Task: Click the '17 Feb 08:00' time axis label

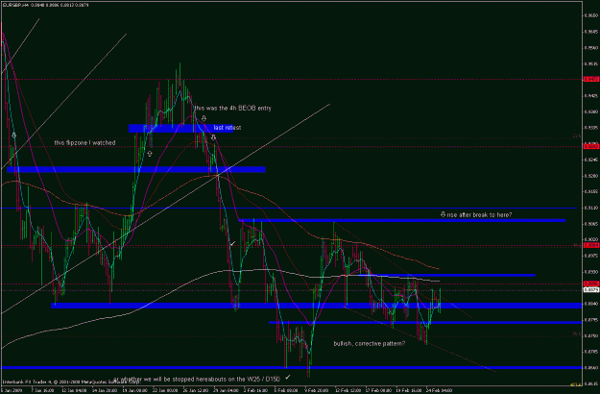Action: coord(379,390)
